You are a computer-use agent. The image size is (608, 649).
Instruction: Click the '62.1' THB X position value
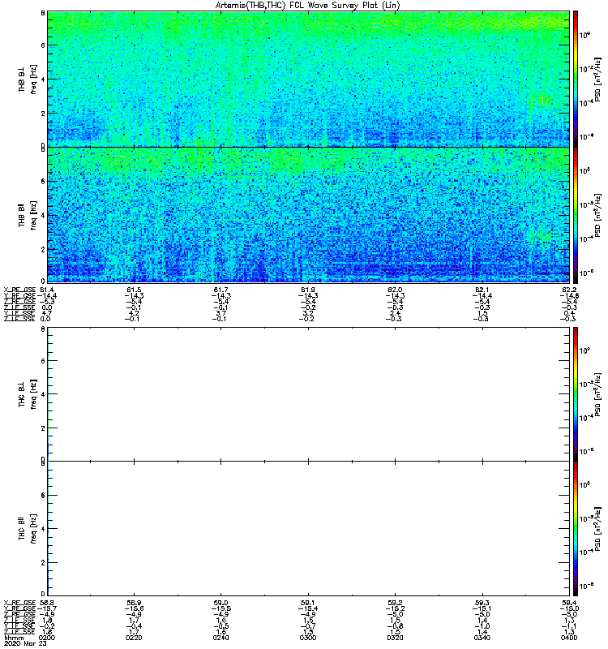[x=482, y=290]
